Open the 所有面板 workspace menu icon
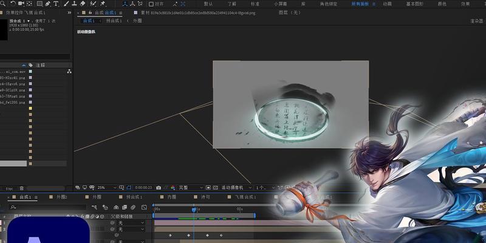This screenshot has width=486, height=243. (374, 4)
